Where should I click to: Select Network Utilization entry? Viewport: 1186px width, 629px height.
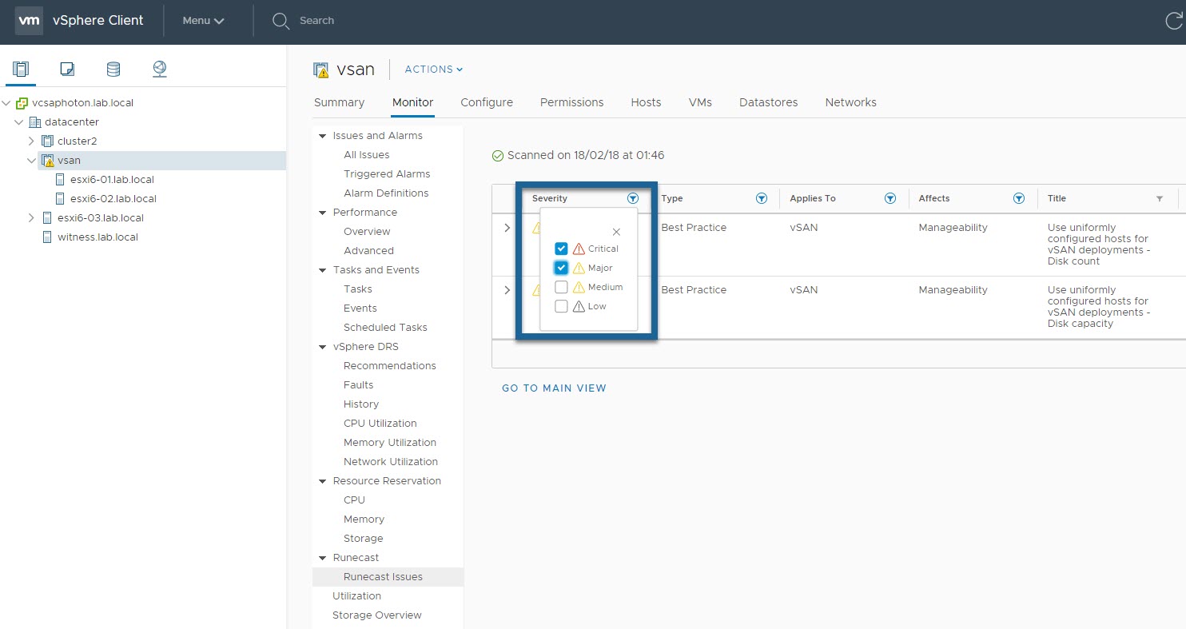coord(391,462)
